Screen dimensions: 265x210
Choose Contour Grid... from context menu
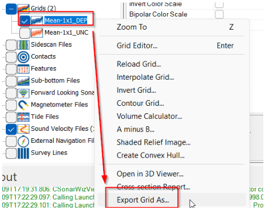pos(140,104)
